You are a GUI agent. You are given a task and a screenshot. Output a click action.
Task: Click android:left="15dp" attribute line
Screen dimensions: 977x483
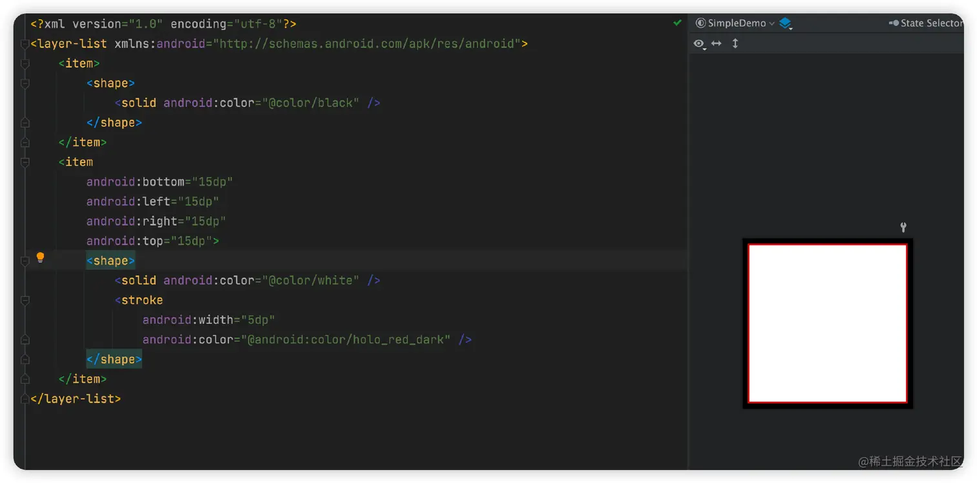[152, 202]
